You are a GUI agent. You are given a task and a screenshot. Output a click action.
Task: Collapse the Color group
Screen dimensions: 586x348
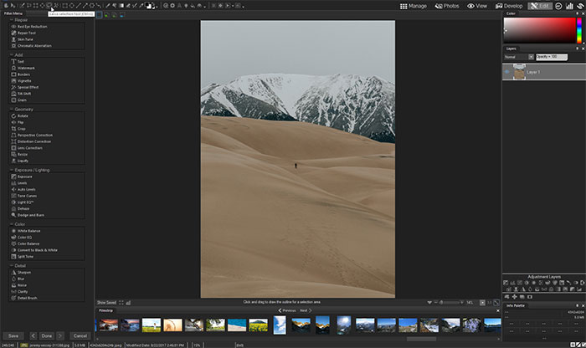click(12, 224)
